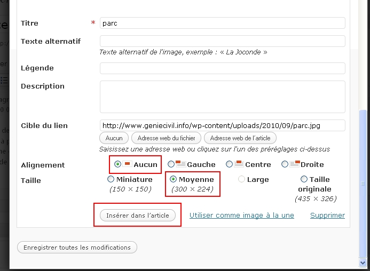Click Adresse web de l'article button

(240, 138)
